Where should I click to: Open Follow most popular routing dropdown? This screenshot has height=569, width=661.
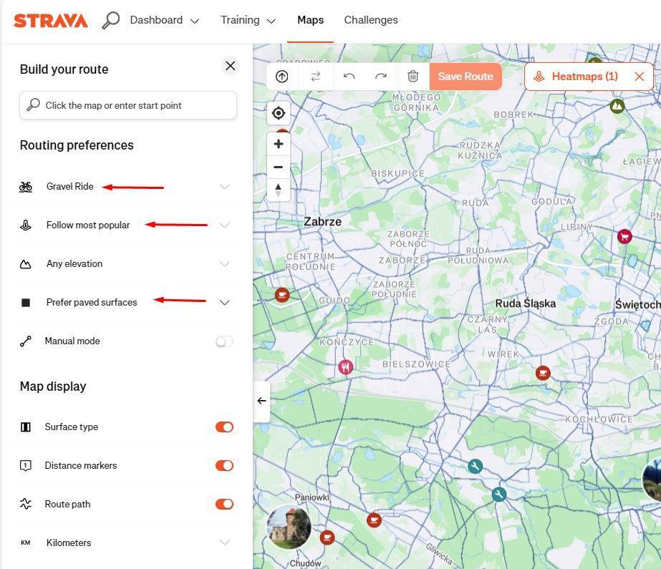tap(224, 225)
